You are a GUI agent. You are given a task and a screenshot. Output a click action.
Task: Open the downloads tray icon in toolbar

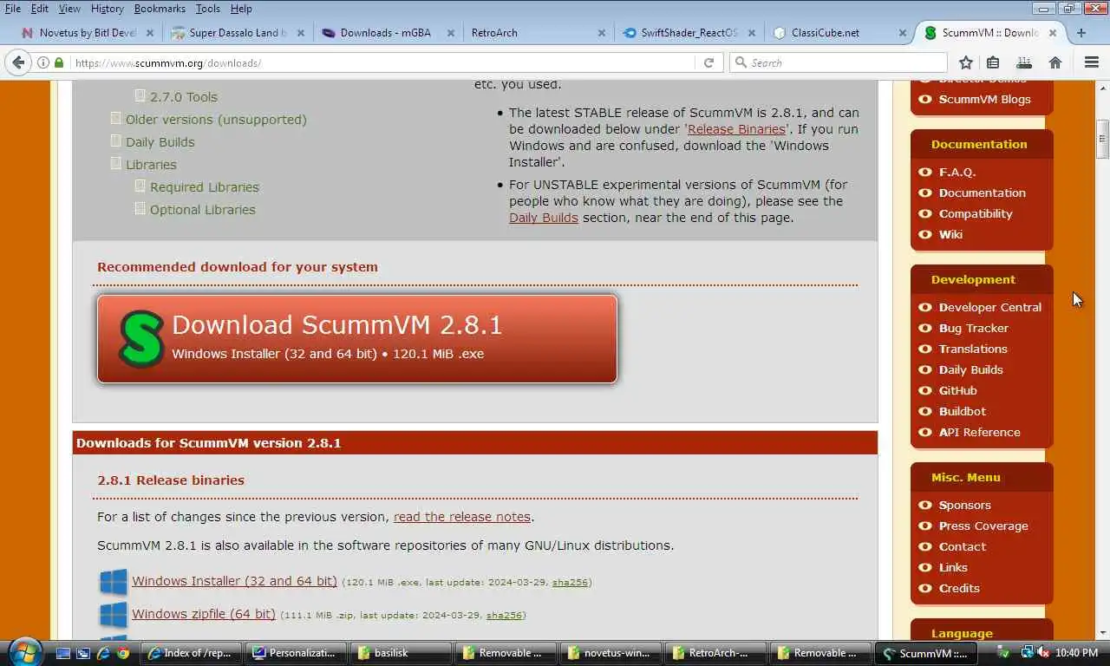(x=1024, y=62)
